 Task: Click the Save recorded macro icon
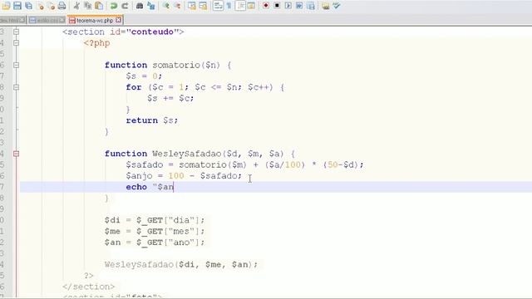pos(310,6)
